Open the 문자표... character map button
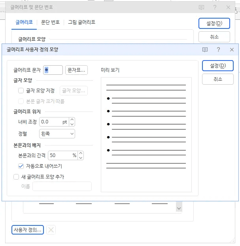The width and height of the screenshot is (240, 246). click(x=76, y=70)
